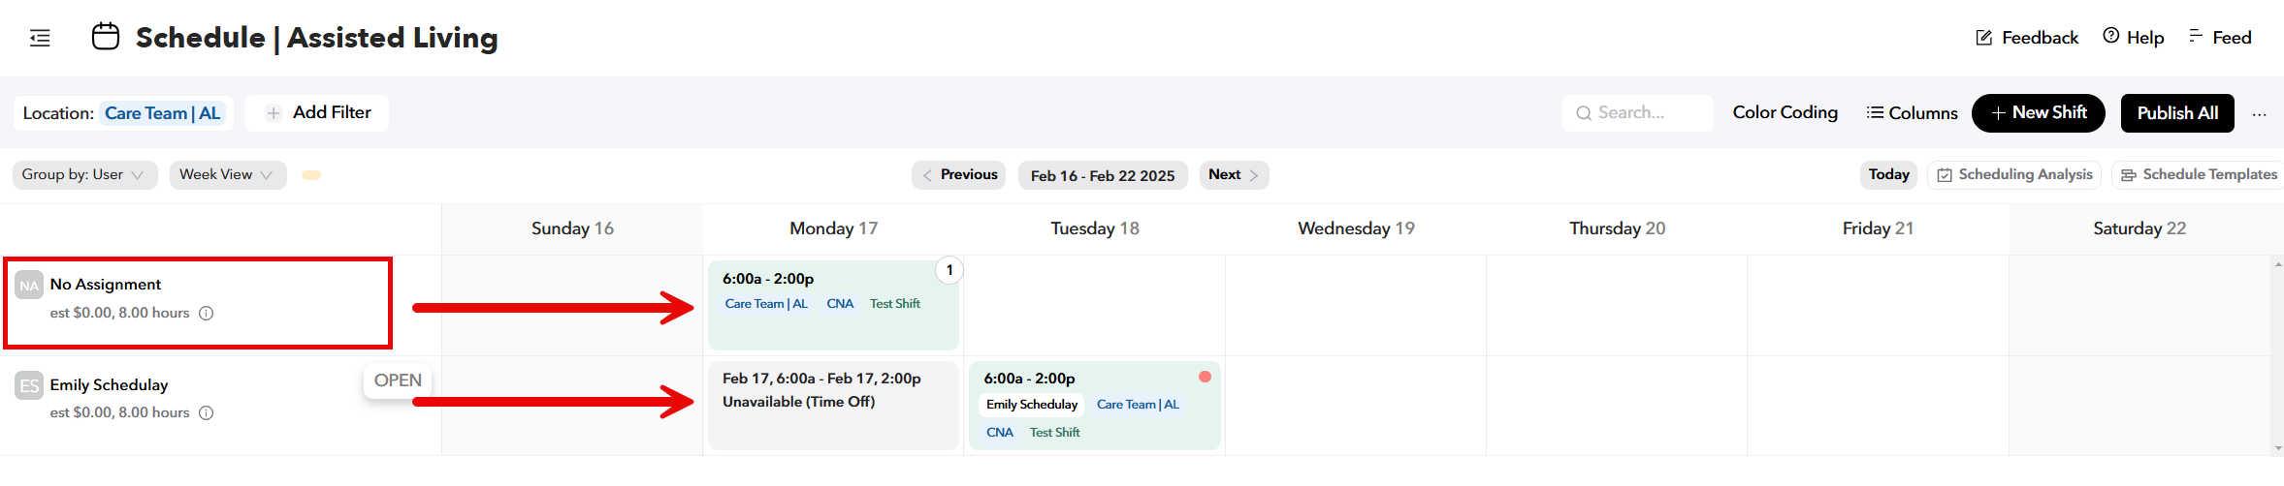2284x486 pixels.
Task: Click the Schedule calendar icon
Action: pyautogui.click(x=106, y=37)
